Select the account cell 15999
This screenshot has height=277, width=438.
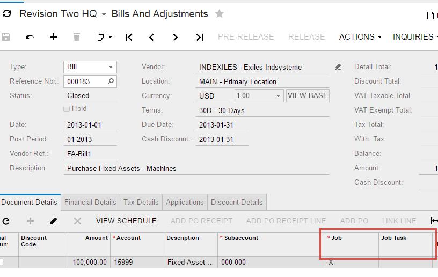point(137,262)
